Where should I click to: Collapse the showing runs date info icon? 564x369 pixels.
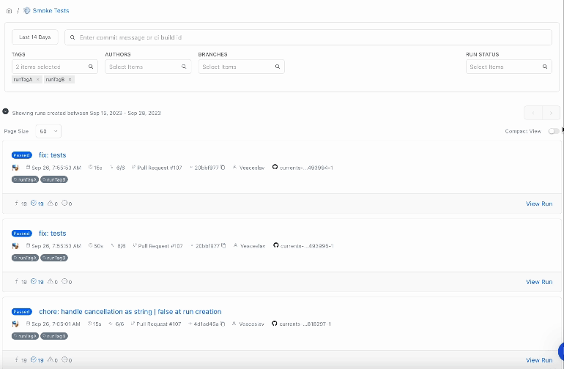click(5, 111)
